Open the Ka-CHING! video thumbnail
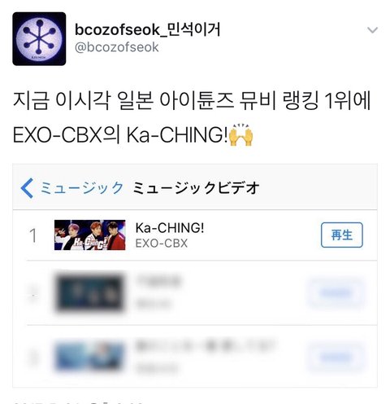The height and width of the screenshot is (404, 390). pyautogui.click(x=90, y=235)
